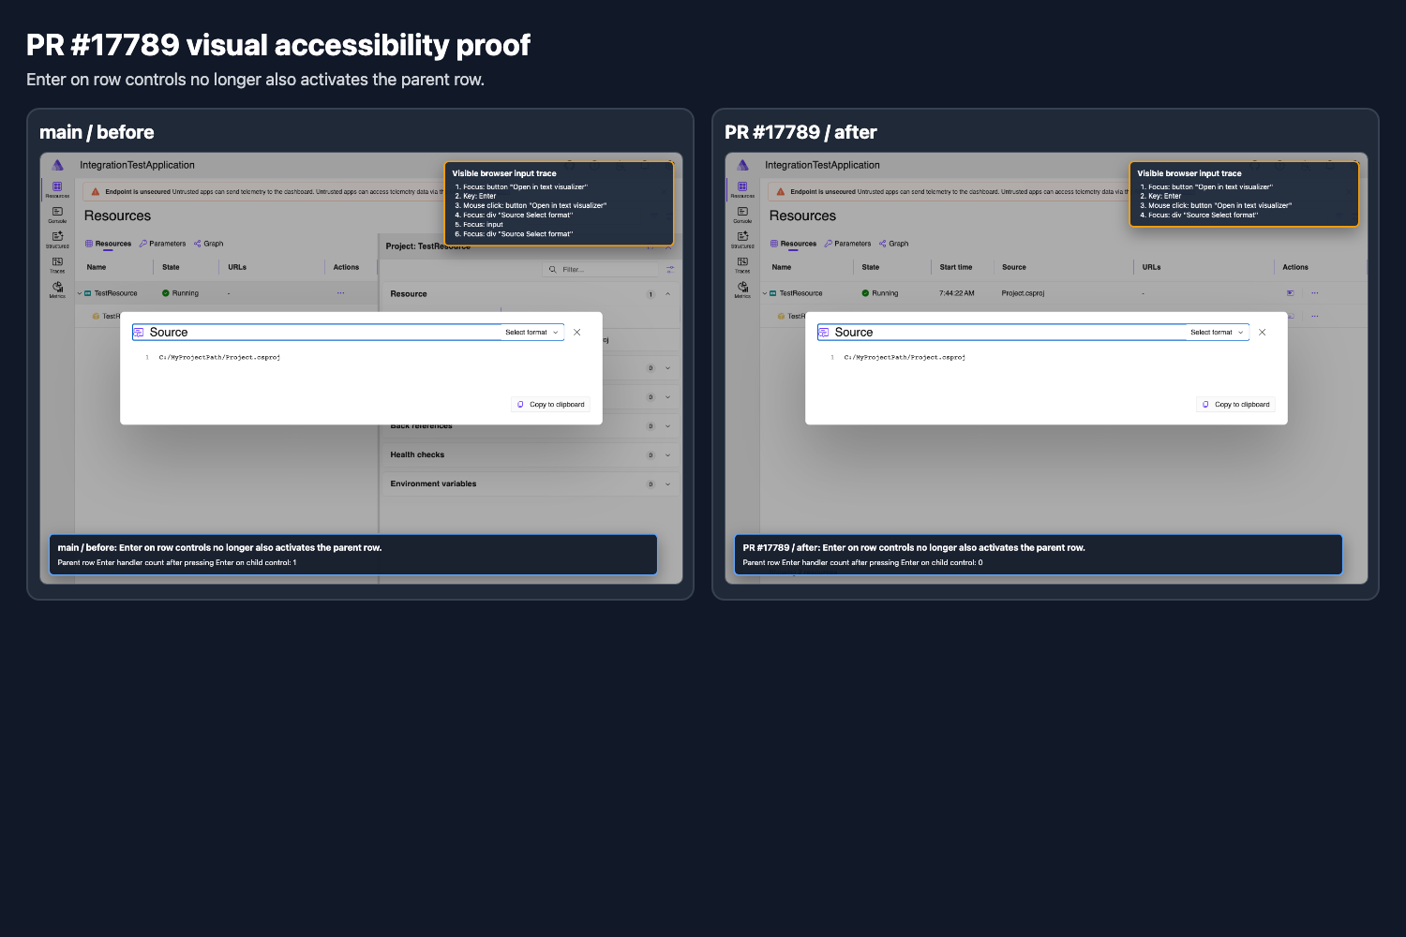Select Parameters tab in after panel
The image size is (1406, 937).
tap(847, 244)
